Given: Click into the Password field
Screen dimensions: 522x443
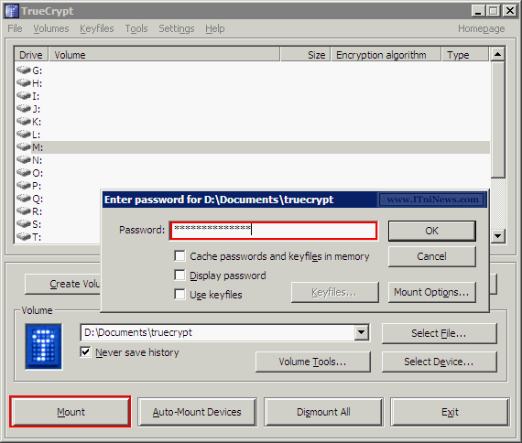Looking at the screenshot, I should coord(274,231).
